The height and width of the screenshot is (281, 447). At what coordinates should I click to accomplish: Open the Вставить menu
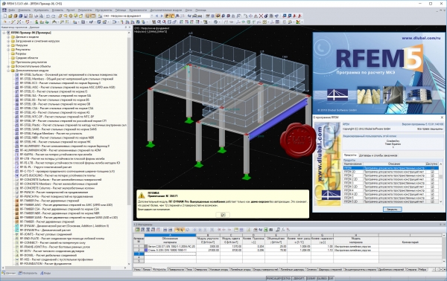[x=57, y=10]
